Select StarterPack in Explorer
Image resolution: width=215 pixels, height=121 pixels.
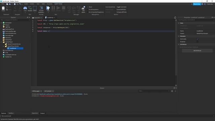tap(8, 40)
